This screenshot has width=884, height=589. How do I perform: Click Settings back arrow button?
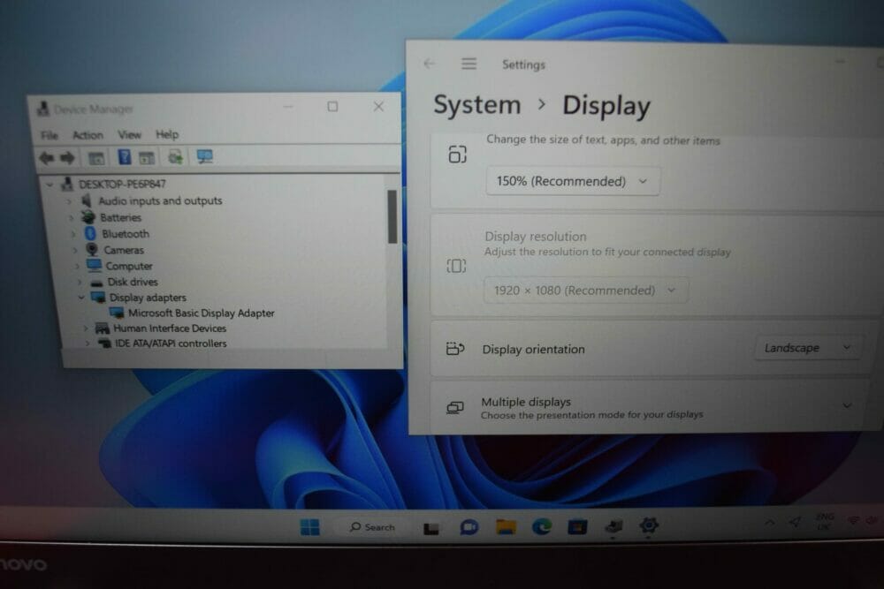coord(430,64)
